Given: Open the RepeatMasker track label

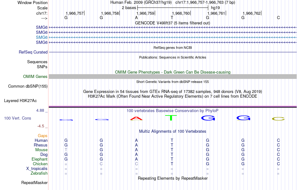Looking at the screenshot, I should click(x=34, y=182).
